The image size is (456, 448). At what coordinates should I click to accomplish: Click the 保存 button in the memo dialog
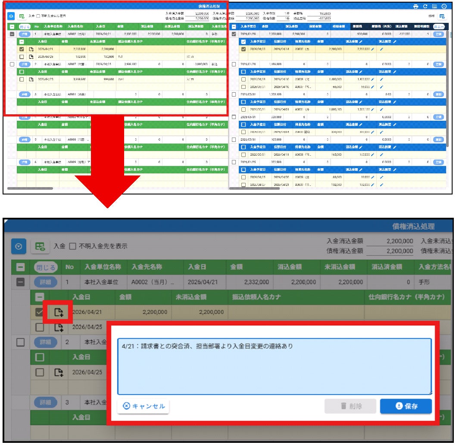(x=406, y=406)
